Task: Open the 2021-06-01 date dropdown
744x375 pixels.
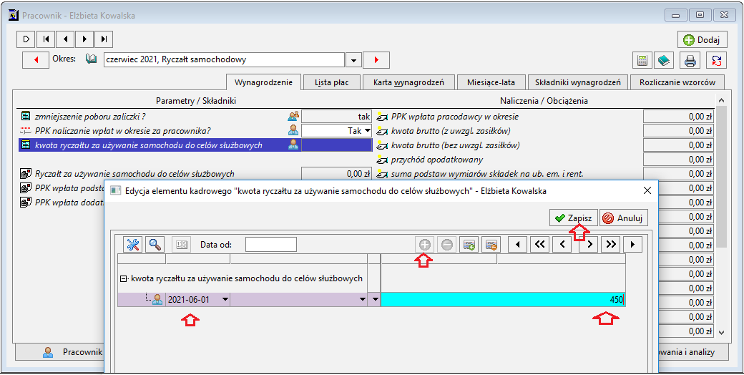Action: (225, 300)
